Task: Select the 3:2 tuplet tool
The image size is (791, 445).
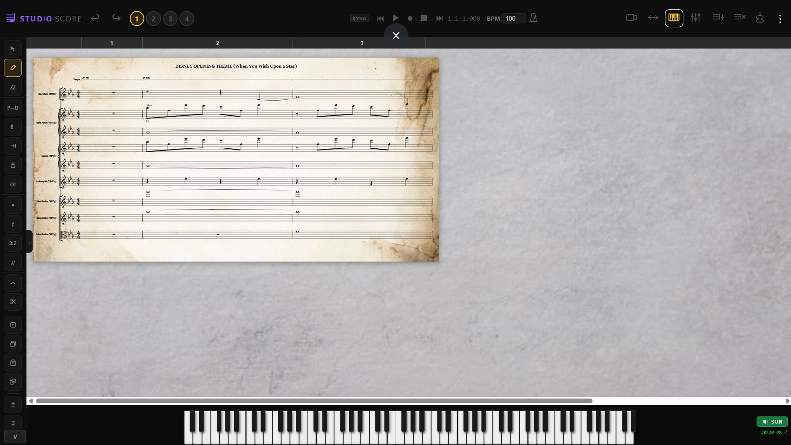Action: pyautogui.click(x=13, y=243)
